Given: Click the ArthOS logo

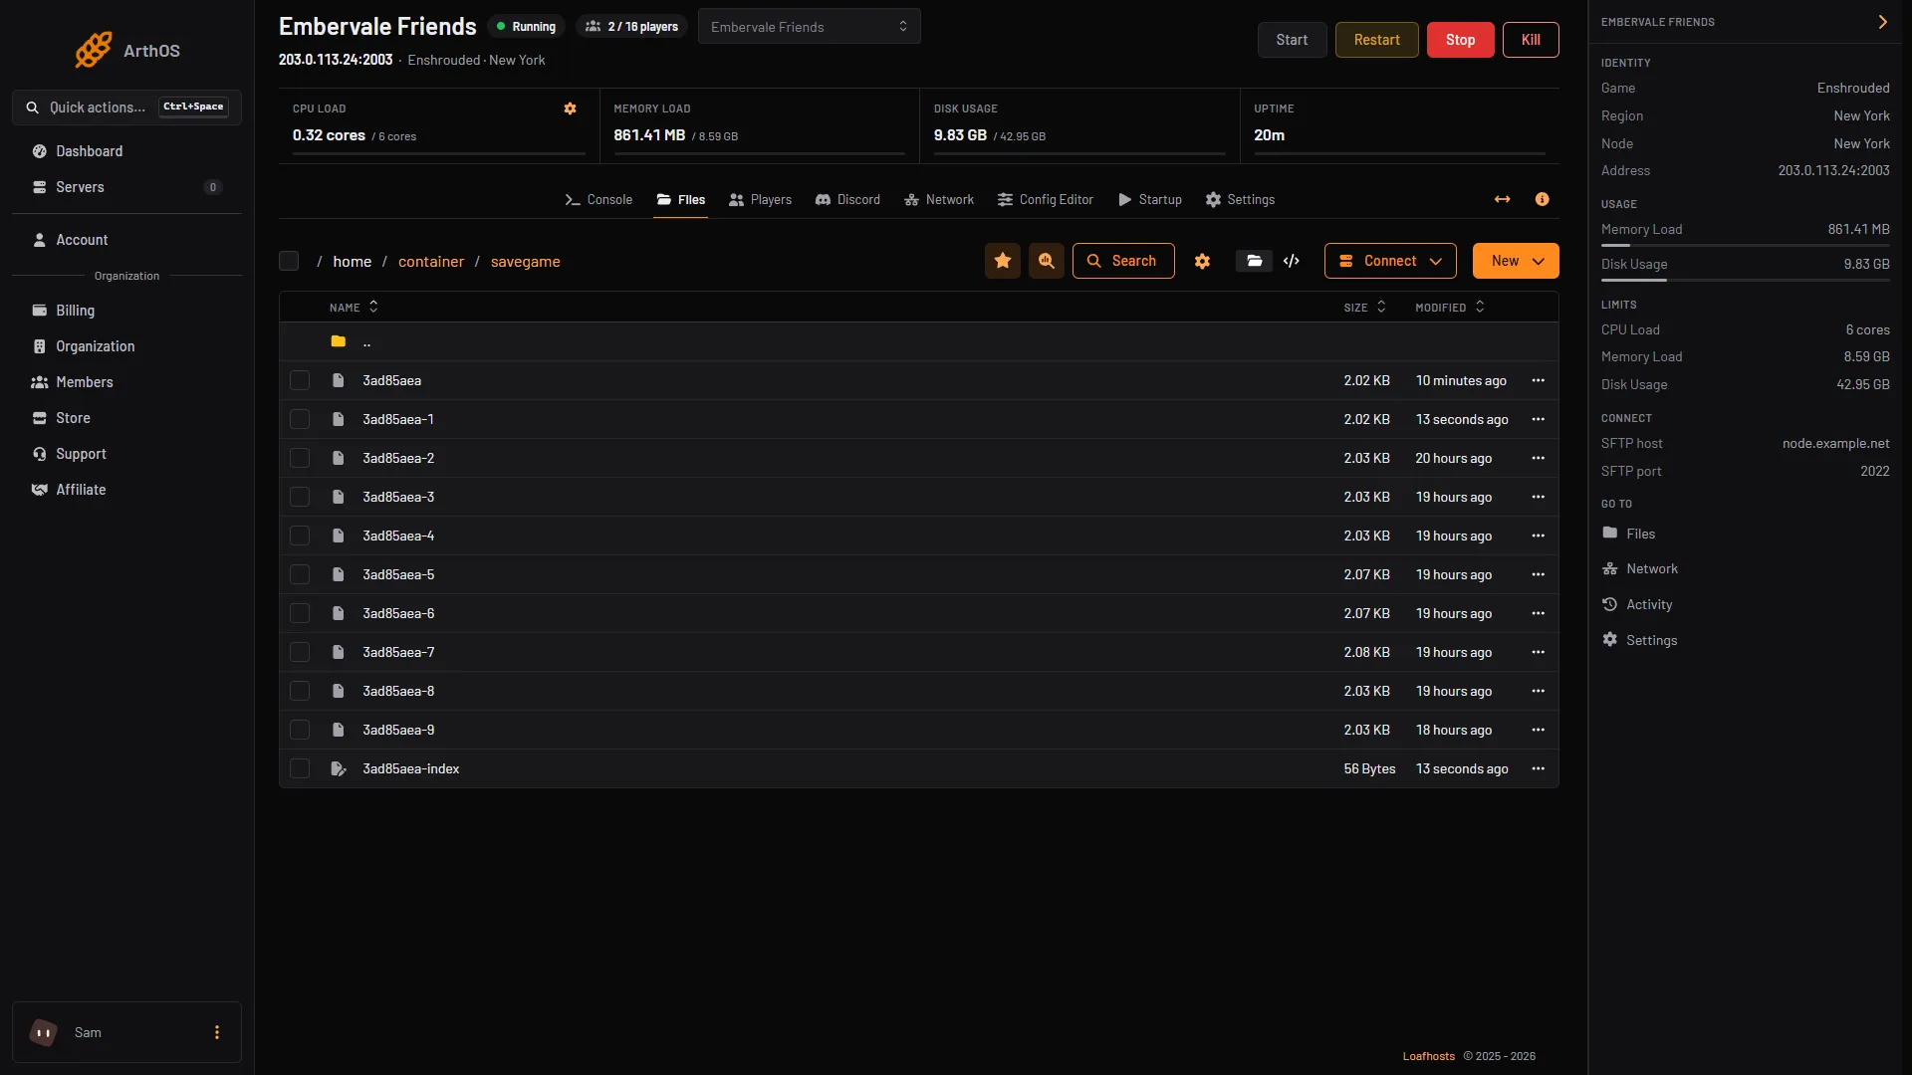Looking at the screenshot, I should pyautogui.click(x=126, y=50).
